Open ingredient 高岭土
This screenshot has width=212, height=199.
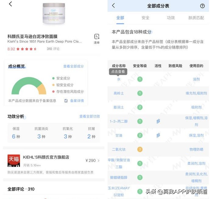pos(119,93)
